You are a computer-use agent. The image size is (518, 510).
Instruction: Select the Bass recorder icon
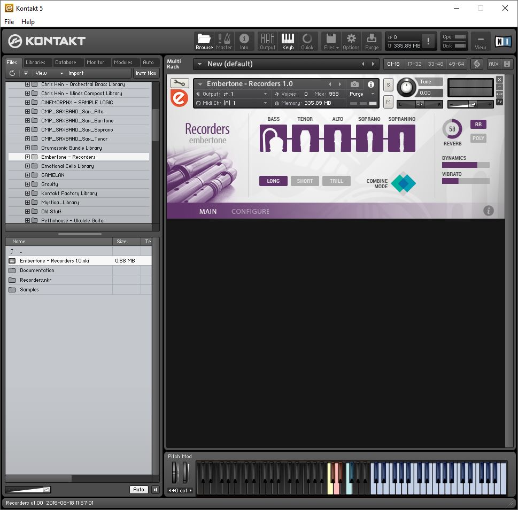pos(273,138)
